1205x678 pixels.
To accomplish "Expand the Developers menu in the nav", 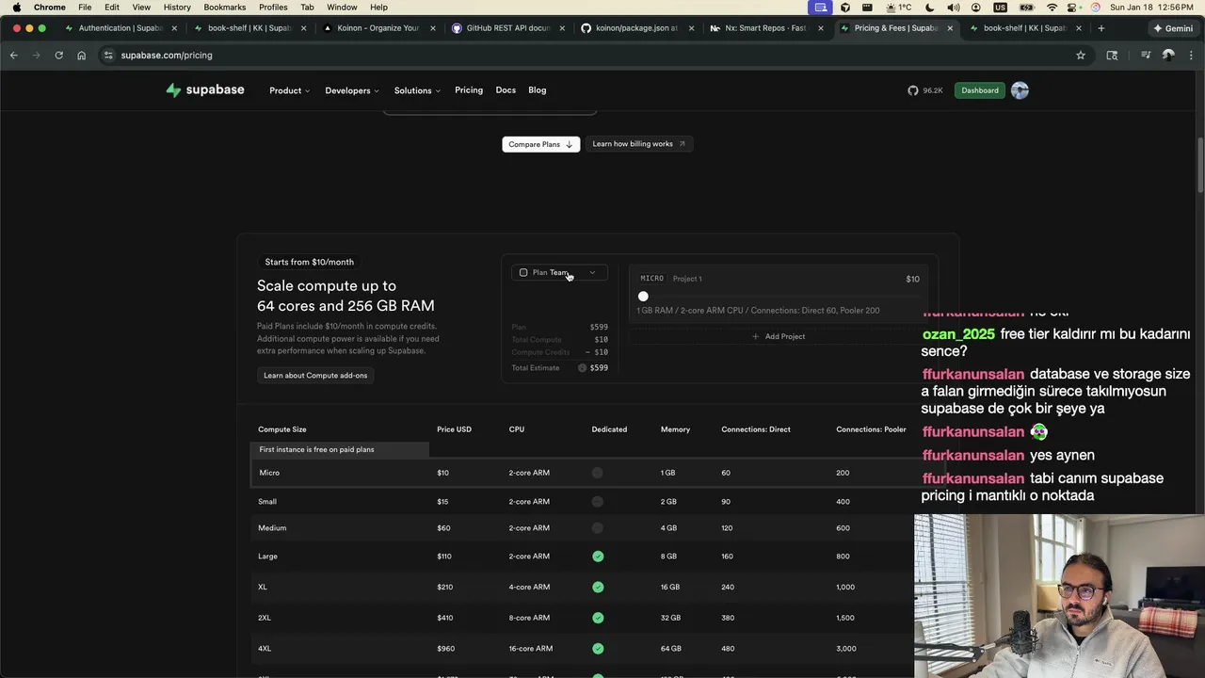I will pos(352,90).
